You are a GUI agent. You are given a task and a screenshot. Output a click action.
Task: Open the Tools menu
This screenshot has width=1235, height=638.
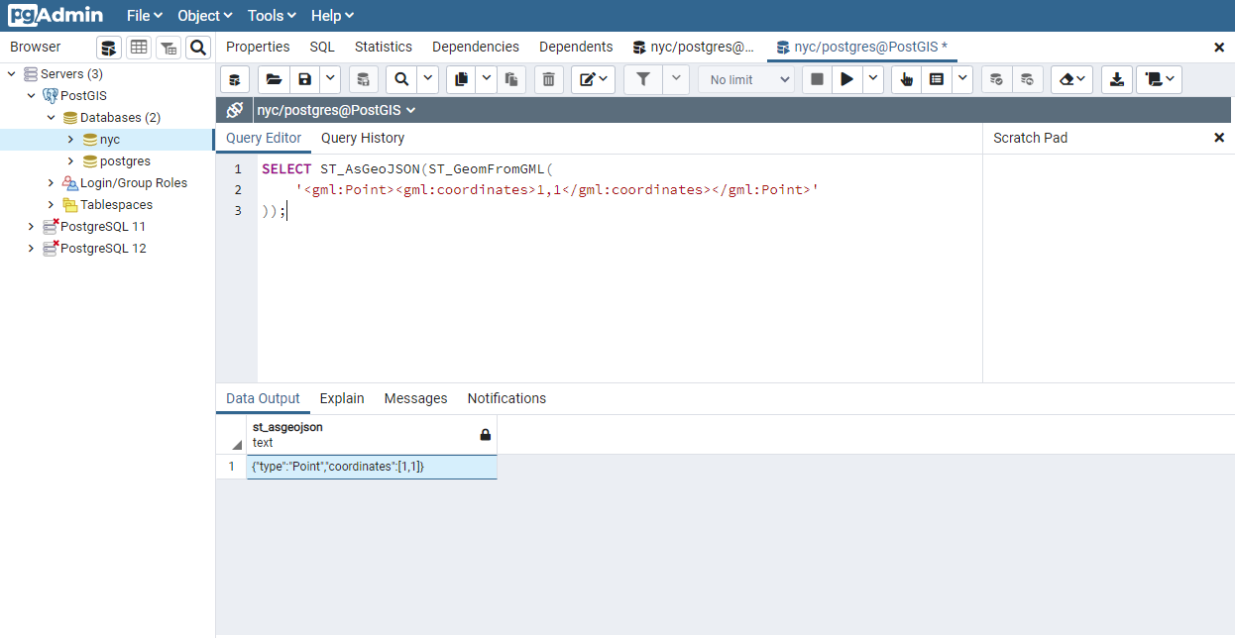[x=271, y=15]
